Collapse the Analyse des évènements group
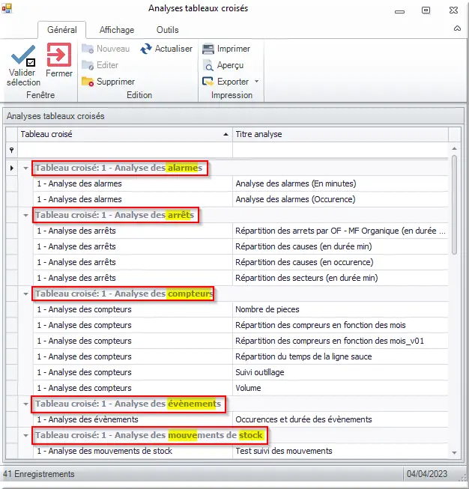 coord(26,404)
